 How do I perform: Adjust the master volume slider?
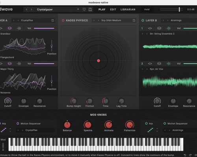(x=171, y=9)
